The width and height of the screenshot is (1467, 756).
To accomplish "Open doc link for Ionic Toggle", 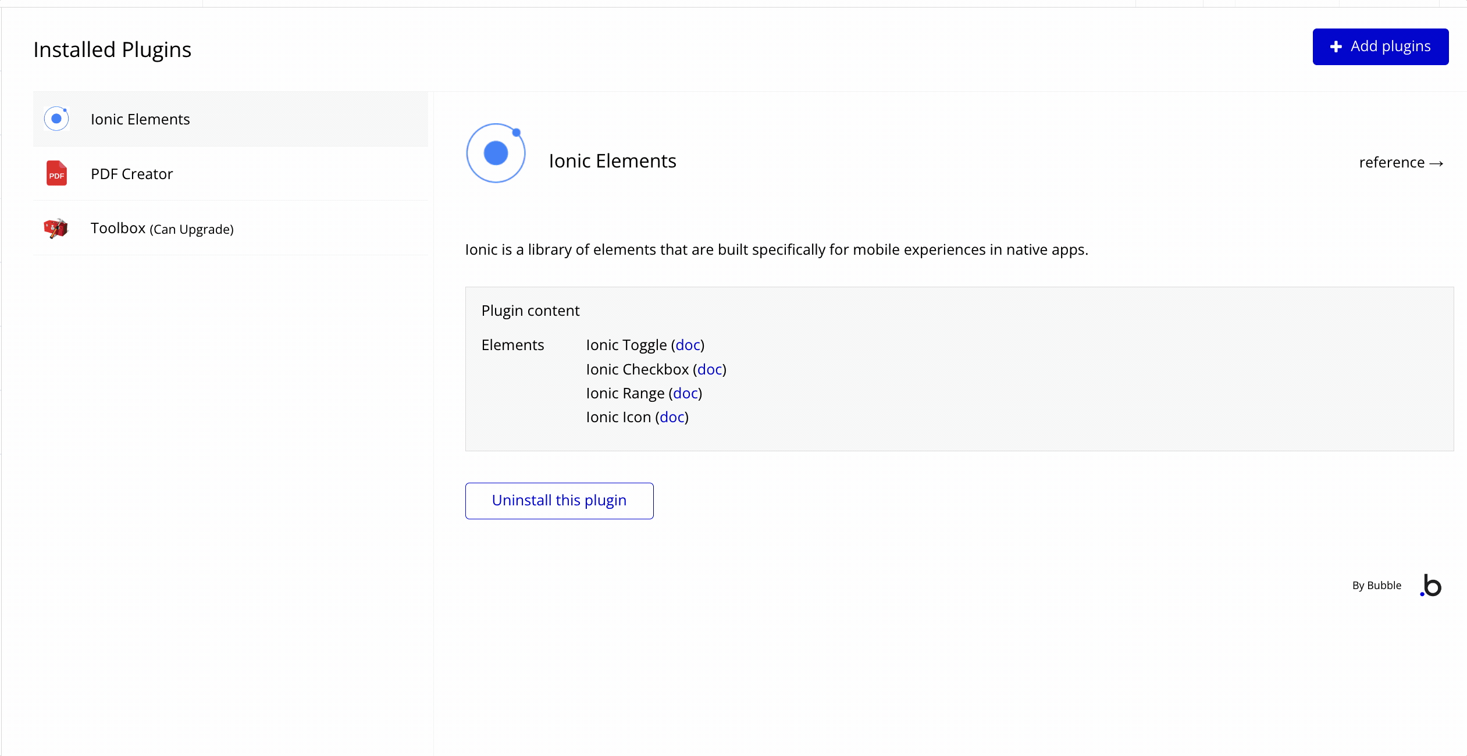I will coord(688,345).
